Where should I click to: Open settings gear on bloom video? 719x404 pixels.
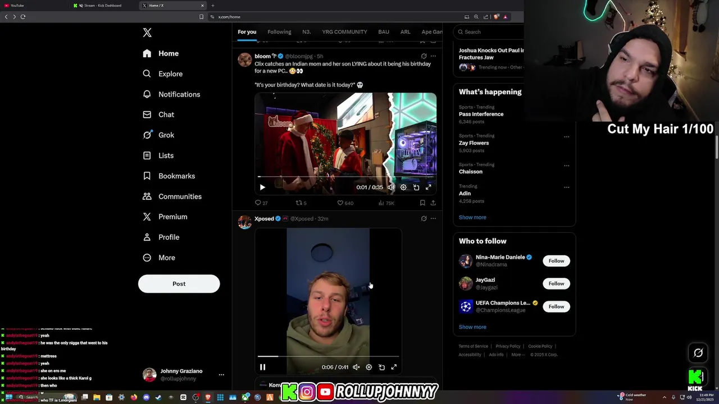(403, 187)
